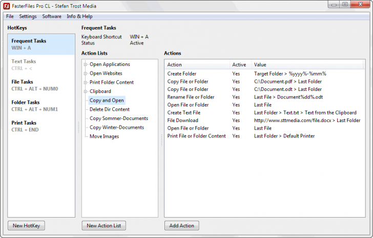This screenshot has height=238, width=373.
Task: Select the File Download action row
Action: pos(264,121)
